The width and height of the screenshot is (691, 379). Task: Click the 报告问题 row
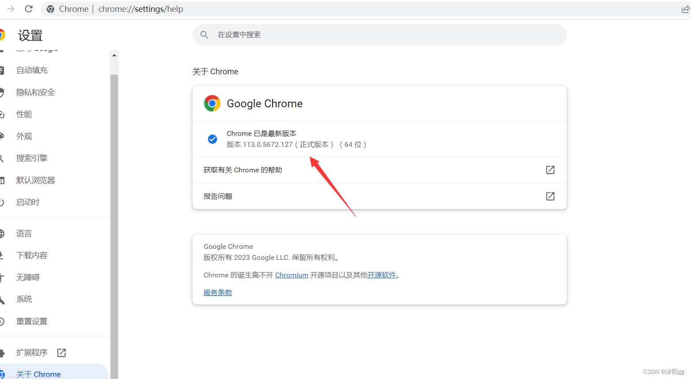[x=380, y=196]
